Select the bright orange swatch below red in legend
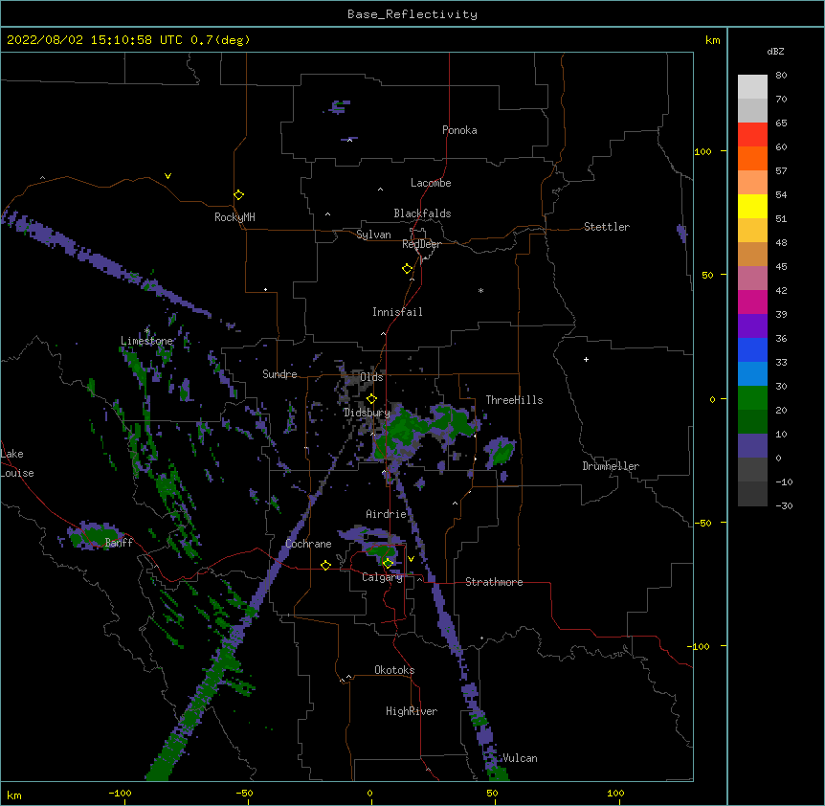The width and height of the screenshot is (825, 806). pyautogui.click(x=752, y=158)
